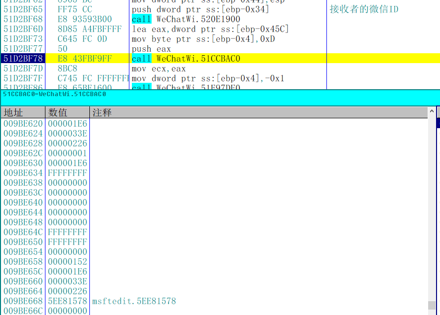Select the call WeChatWi.520E1900 instruction
Image resolution: width=440 pixels, height=315 pixels.
pyautogui.click(x=186, y=19)
